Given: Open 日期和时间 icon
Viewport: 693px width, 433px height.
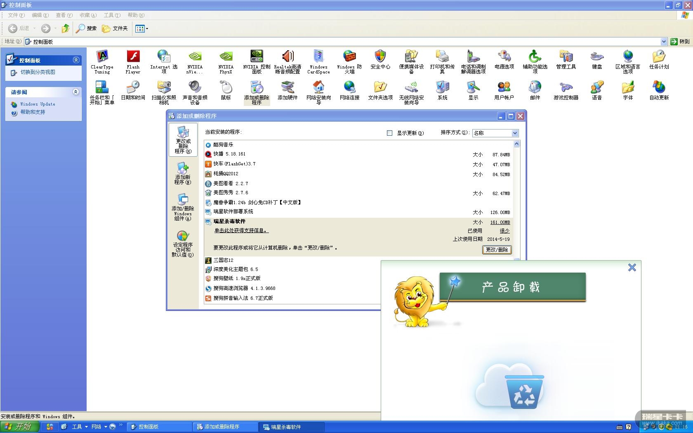Looking at the screenshot, I should pos(133,90).
